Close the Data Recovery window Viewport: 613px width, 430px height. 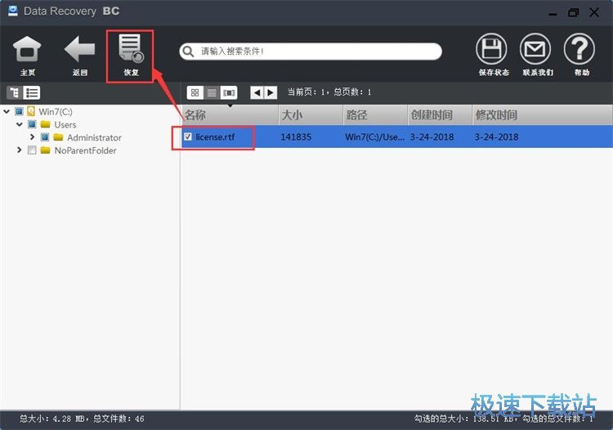594,12
